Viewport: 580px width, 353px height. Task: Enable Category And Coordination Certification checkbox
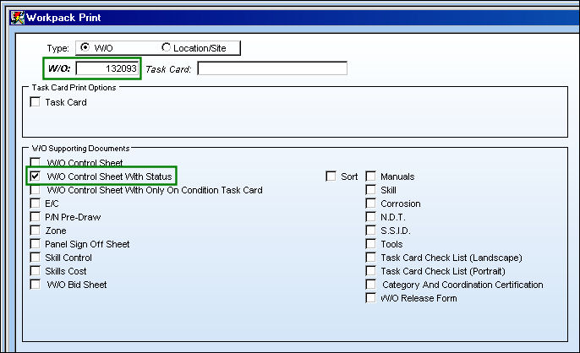click(x=370, y=285)
